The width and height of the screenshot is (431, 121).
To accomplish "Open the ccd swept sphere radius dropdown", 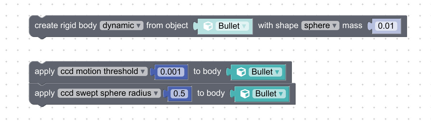I will coord(109,93).
